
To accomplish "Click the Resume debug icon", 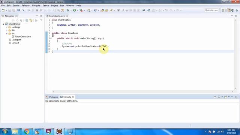I will click(29, 10).
